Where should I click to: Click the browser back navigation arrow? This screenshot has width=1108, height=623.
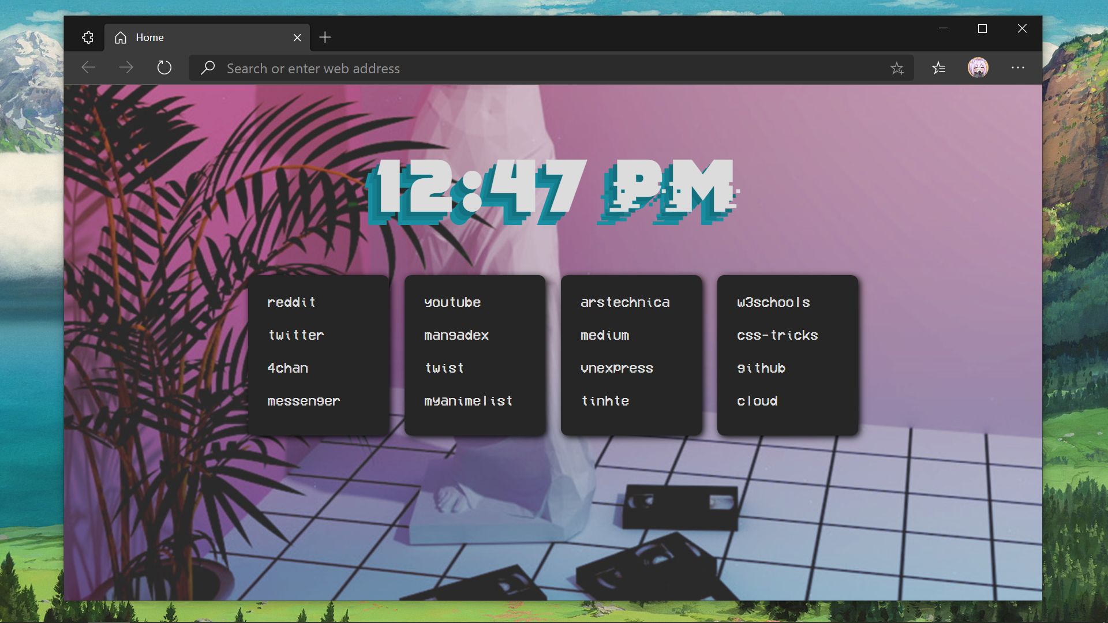pyautogui.click(x=88, y=67)
